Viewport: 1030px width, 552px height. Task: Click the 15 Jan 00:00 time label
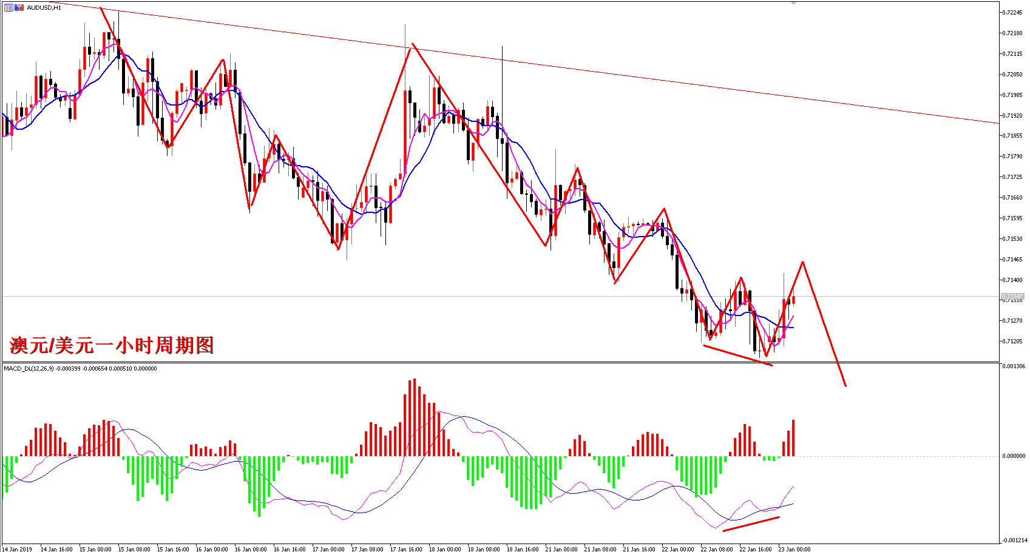[x=95, y=549]
